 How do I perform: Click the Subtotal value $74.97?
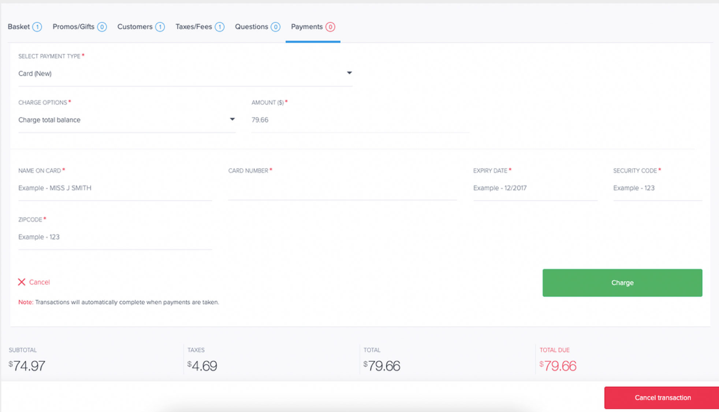[x=27, y=366]
